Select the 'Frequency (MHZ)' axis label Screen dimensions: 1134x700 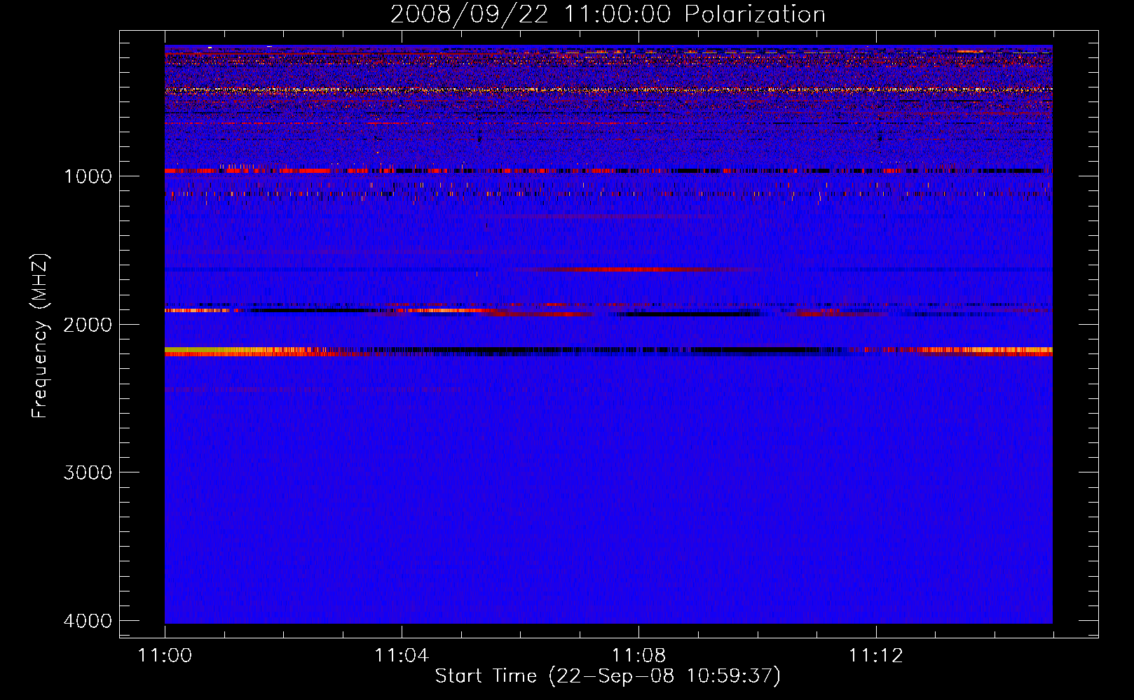point(40,336)
